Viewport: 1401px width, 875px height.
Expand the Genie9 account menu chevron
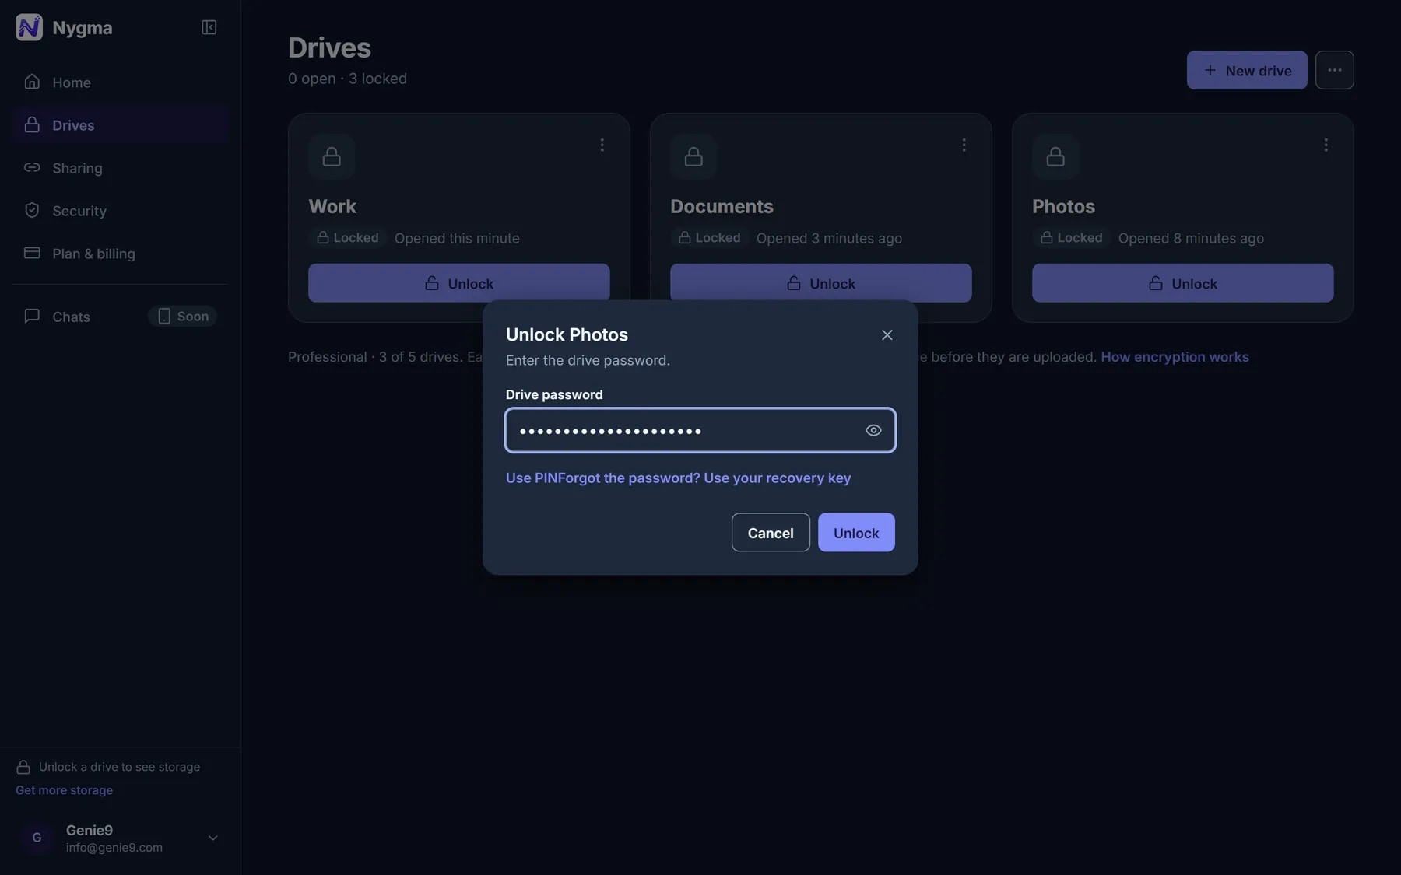coord(212,838)
